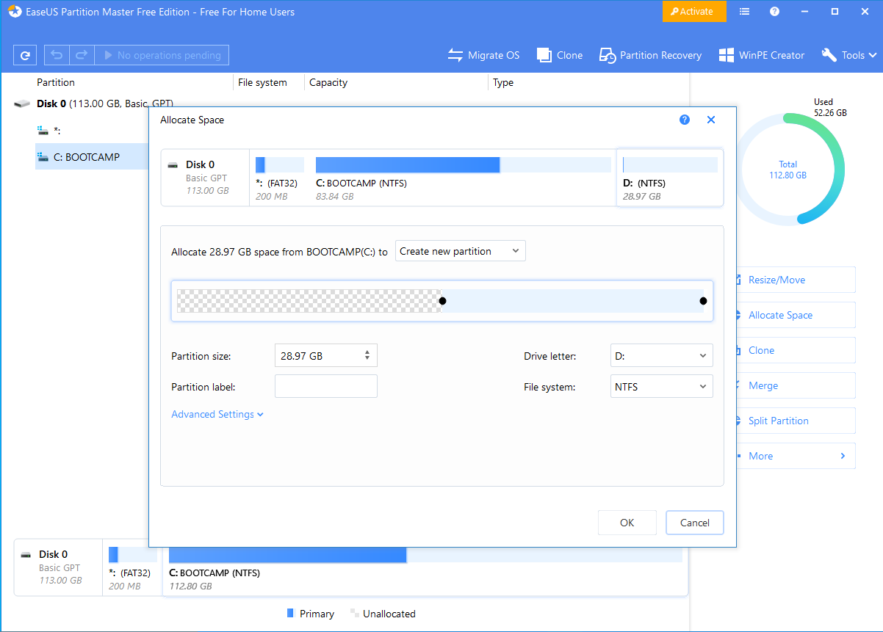
Task: Expand the More options arrow
Action: pos(843,456)
